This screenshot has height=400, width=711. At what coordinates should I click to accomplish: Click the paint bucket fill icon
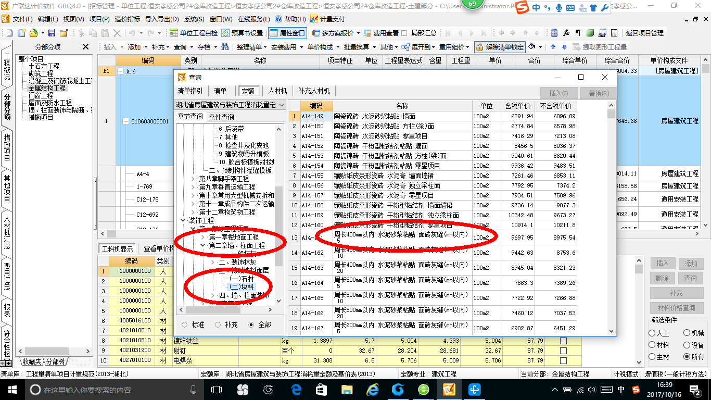tap(532, 47)
